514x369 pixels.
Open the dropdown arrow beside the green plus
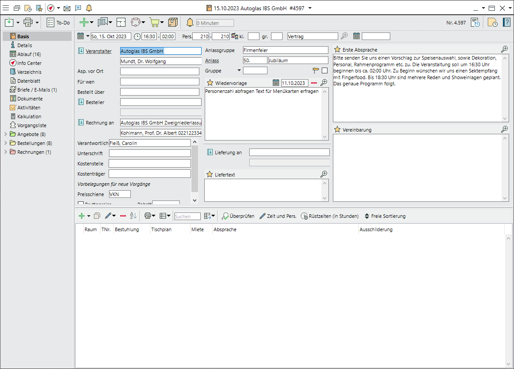[92, 22]
